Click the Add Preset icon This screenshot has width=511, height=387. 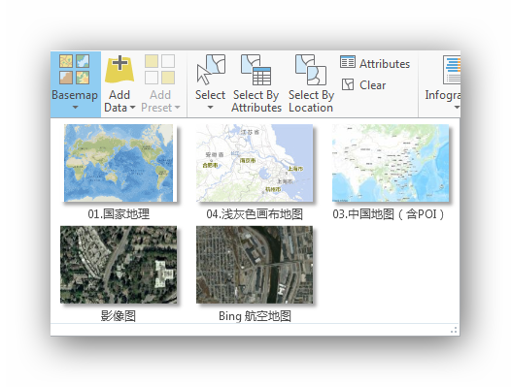click(x=159, y=69)
